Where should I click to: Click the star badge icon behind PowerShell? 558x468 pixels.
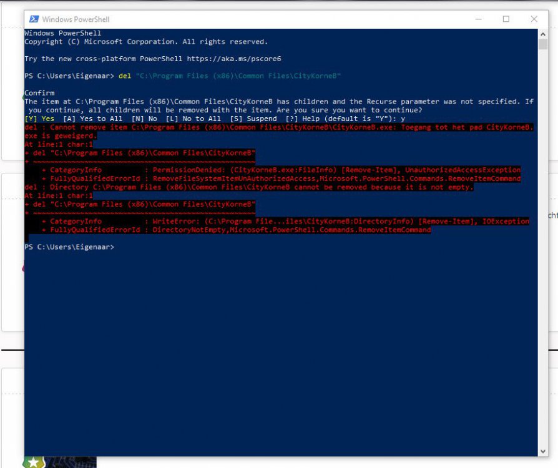click(34, 462)
